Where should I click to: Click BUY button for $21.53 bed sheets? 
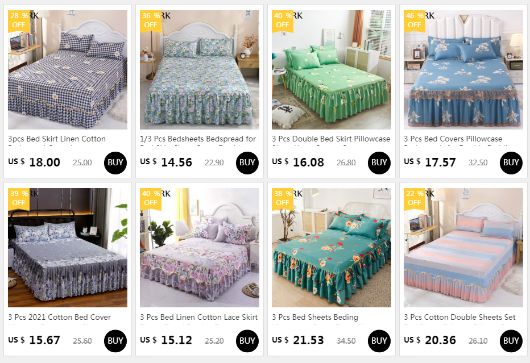click(379, 341)
